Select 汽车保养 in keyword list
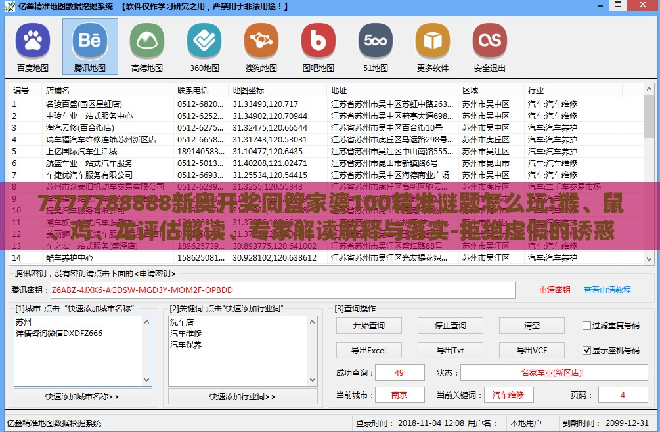This screenshot has width=660, height=432. click(186, 345)
